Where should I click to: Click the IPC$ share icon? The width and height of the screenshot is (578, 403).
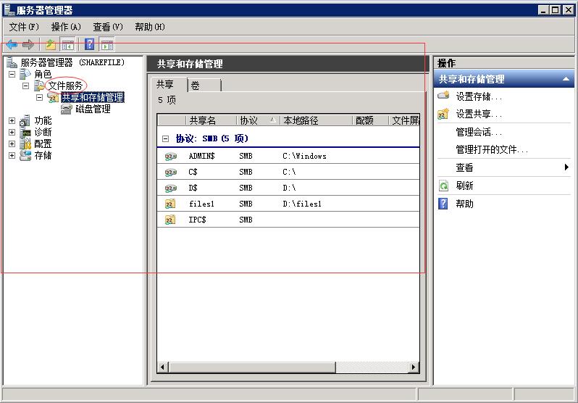(x=170, y=220)
